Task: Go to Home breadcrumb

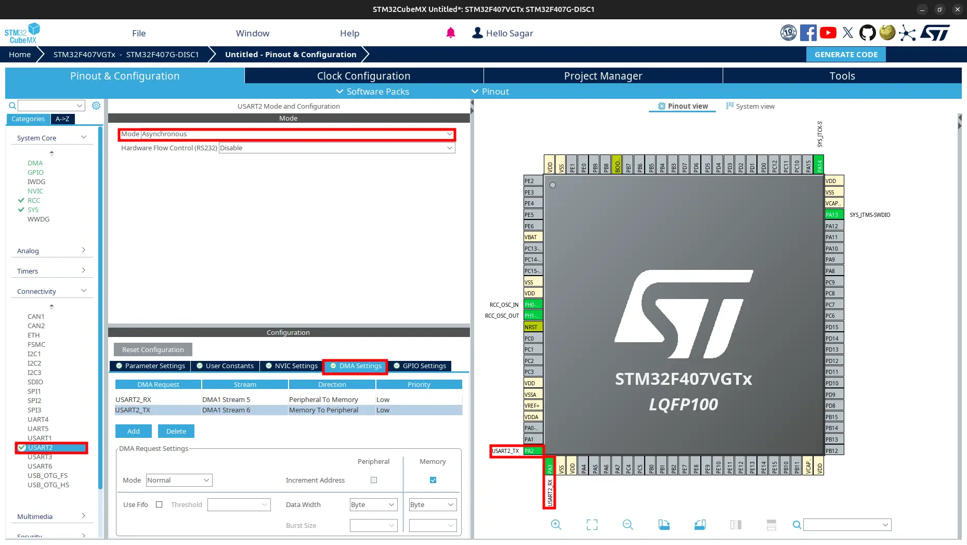Action: [x=20, y=55]
